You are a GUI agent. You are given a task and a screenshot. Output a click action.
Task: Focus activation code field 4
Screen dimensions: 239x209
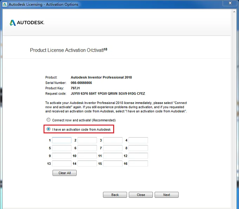[138, 140]
